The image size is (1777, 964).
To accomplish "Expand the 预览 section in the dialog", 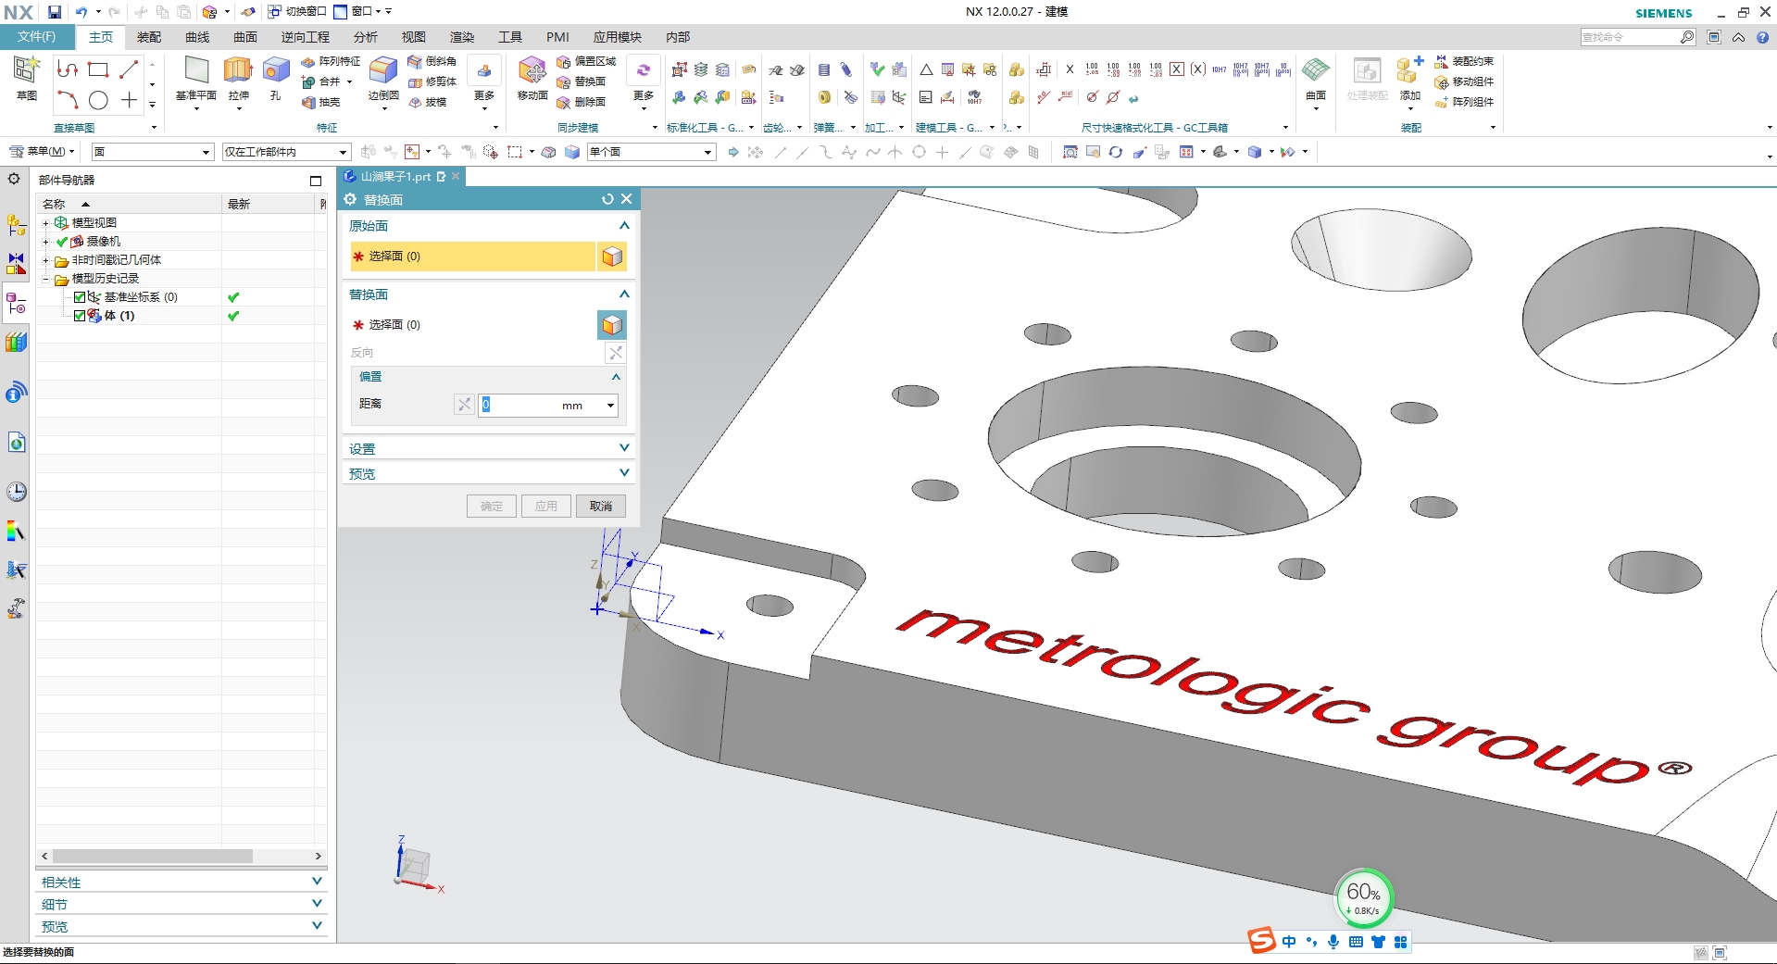I will coord(624,473).
